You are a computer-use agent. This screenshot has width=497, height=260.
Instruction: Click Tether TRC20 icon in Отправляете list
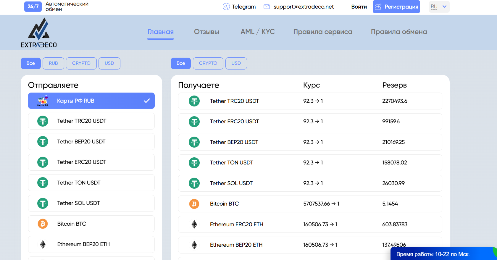coord(43,121)
